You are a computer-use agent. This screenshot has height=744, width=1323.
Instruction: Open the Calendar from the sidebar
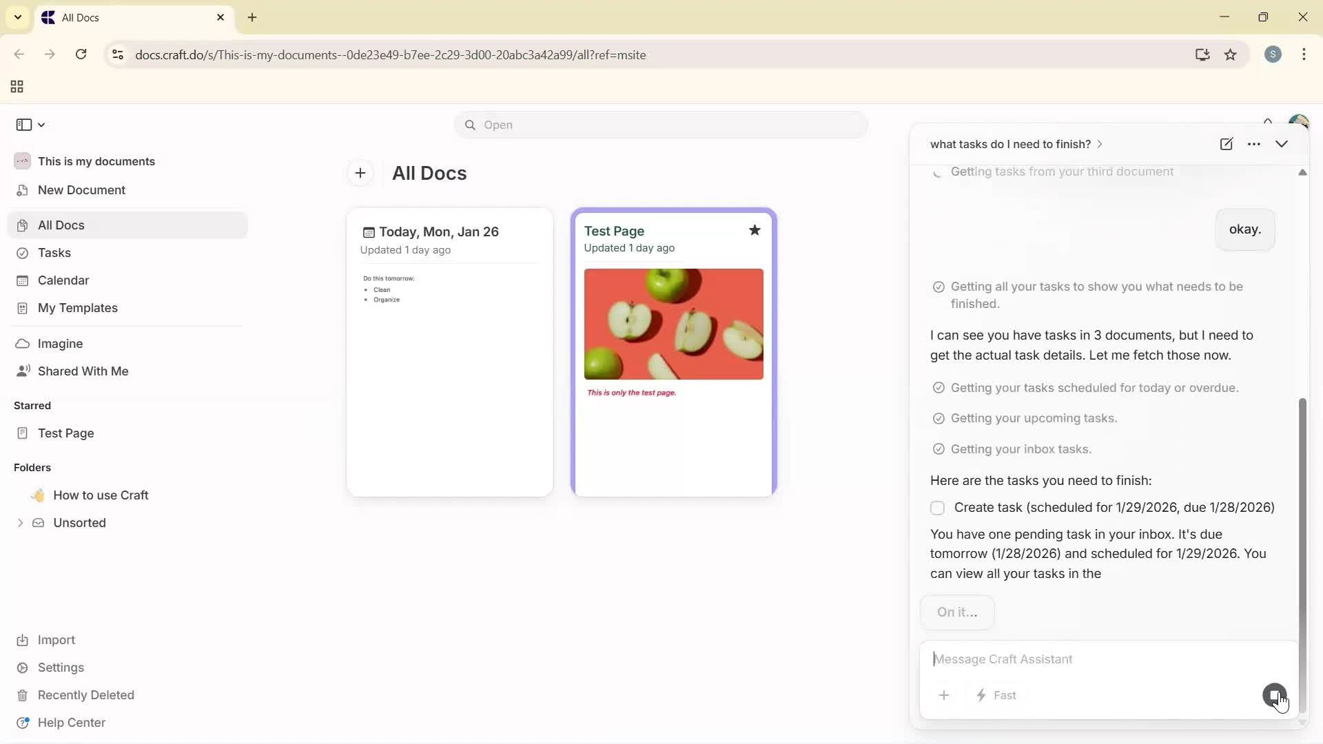(x=62, y=280)
